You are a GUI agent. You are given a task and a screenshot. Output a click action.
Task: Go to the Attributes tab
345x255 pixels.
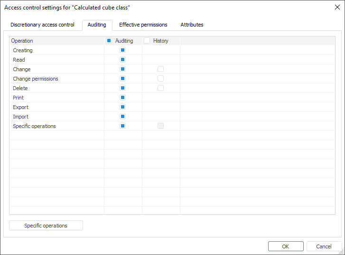click(x=192, y=25)
